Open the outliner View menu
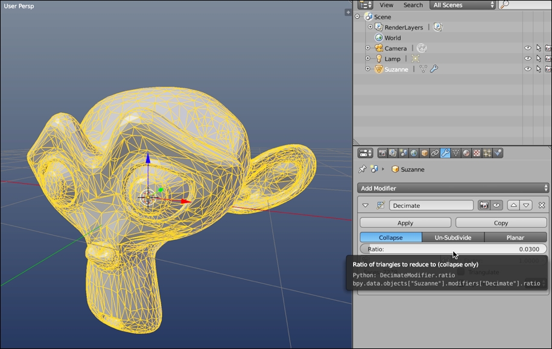552x349 pixels. click(x=386, y=5)
